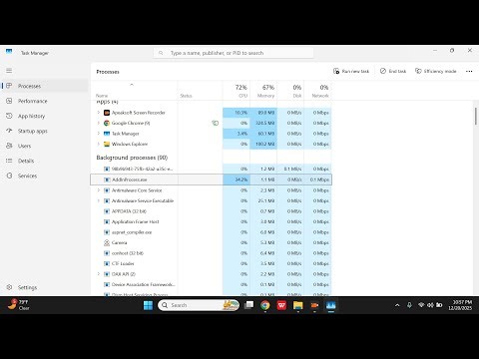Open Task View from the taskbar
479x359 pixels.
pos(248,305)
